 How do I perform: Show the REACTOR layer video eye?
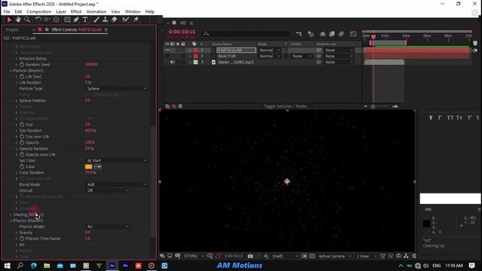(167, 56)
